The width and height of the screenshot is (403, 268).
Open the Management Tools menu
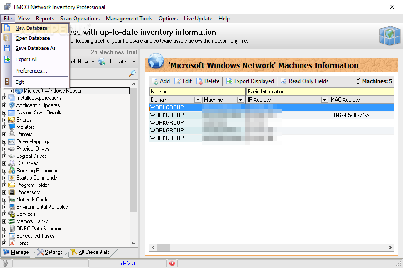pyautogui.click(x=129, y=19)
